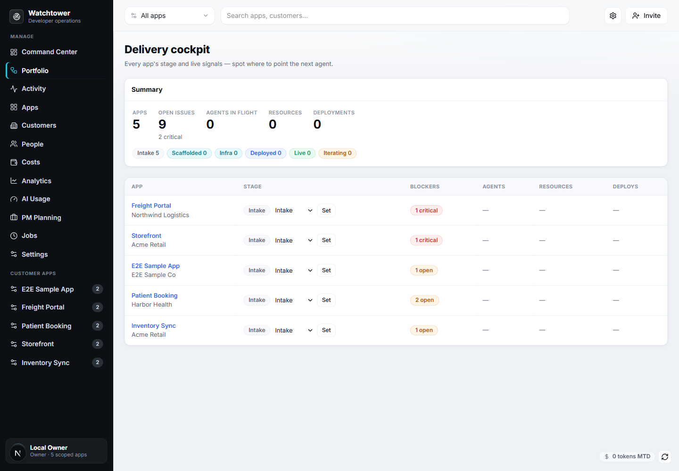This screenshot has height=471, width=679.
Task: Click the Analytics chart icon
Action: pos(14,181)
